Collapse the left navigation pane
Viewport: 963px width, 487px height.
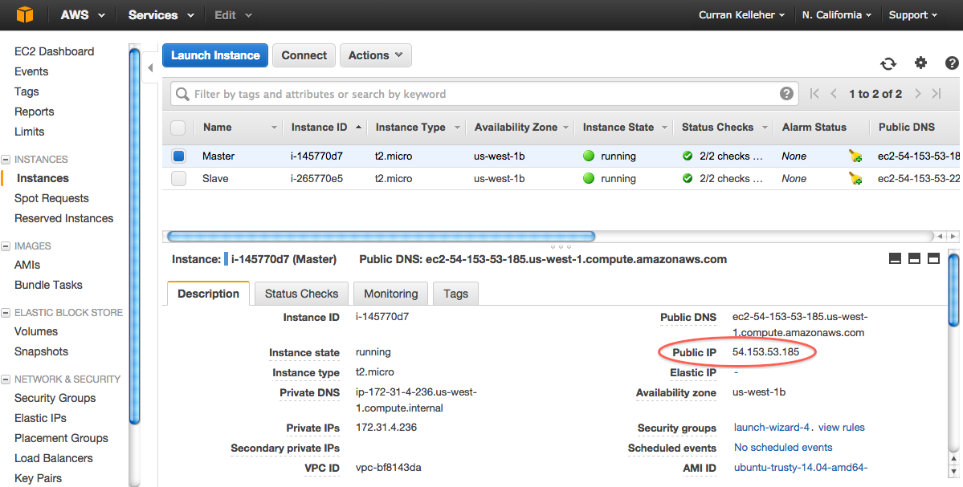(x=150, y=68)
